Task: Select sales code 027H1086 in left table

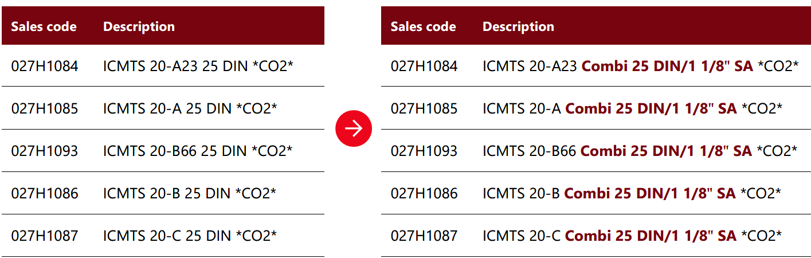Action: click(45, 193)
